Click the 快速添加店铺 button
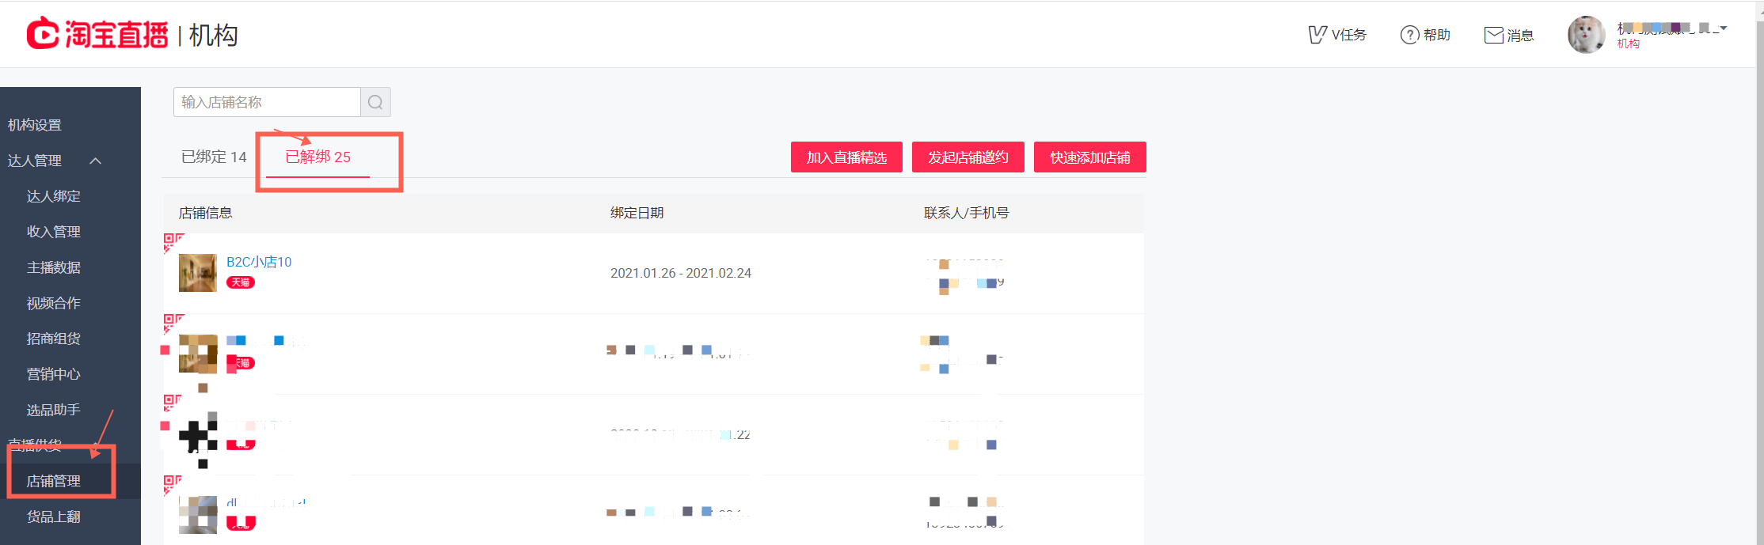The height and width of the screenshot is (545, 1764). click(x=1090, y=157)
